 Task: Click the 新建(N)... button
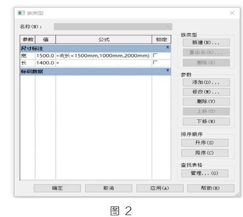point(206,43)
